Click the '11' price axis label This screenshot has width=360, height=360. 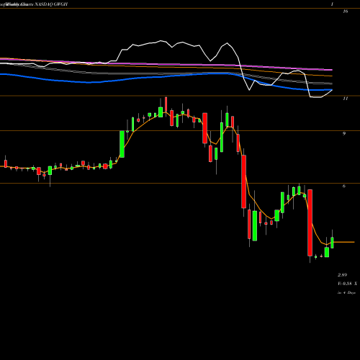345,99
